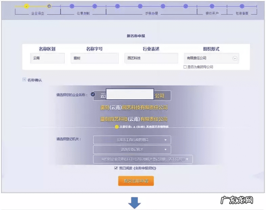Image resolution: width=266 pixels, height=210 pixels.
Task: Open the 组织形式 dropdown showing 有限责任公司
Action: (x=212, y=58)
